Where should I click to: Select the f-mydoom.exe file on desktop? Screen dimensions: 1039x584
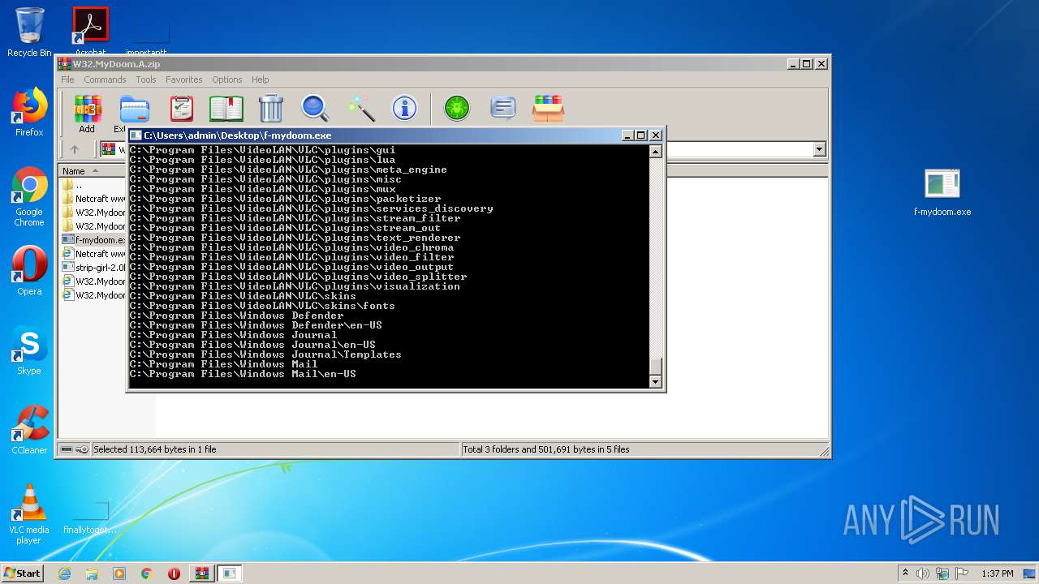pos(942,193)
